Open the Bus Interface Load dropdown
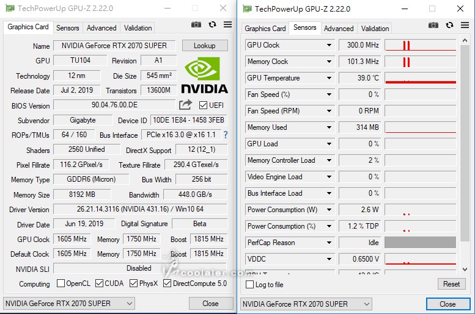The image size is (475, 314). (x=329, y=193)
